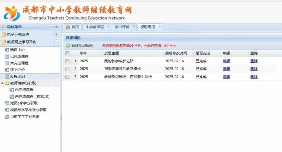Click list icon beside 党员e家学分获取
The image size is (282, 152).
(x=7, y=103)
